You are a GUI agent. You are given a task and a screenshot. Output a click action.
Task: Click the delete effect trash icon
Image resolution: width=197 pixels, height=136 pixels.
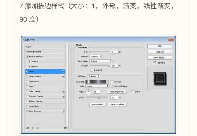pos(65,128)
